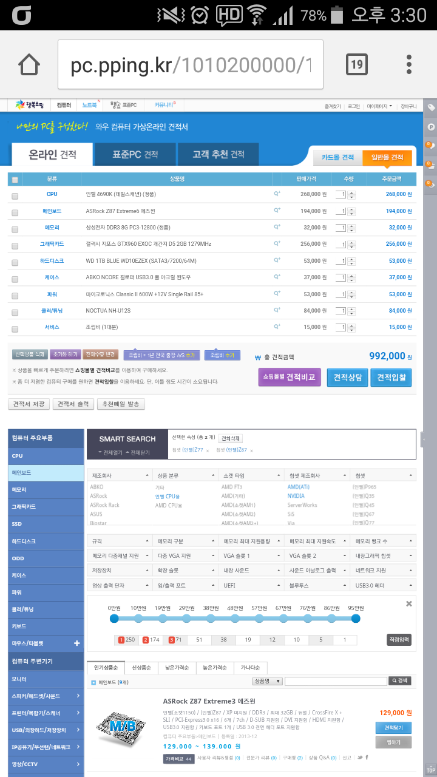Click the right handle of price slider

pyautogui.click(x=356, y=619)
